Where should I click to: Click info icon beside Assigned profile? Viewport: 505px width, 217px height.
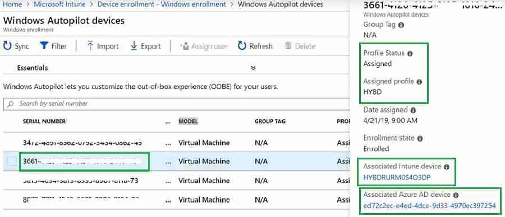coord(419,82)
